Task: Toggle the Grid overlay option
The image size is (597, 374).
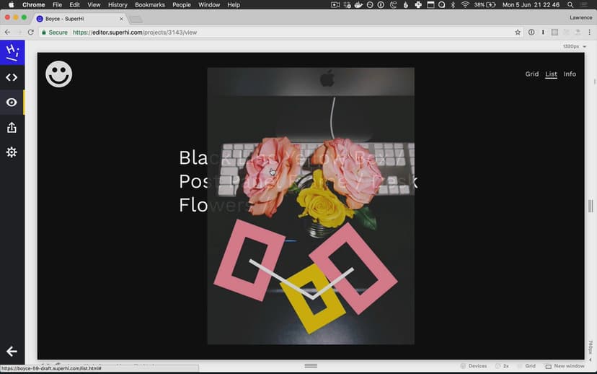Action: coord(526,366)
